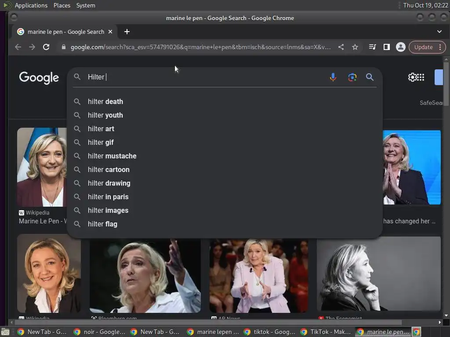Image resolution: width=450 pixels, height=337 pixels.
Task: Switch to marine lepen taskbar window
Action: pos(213,332)
